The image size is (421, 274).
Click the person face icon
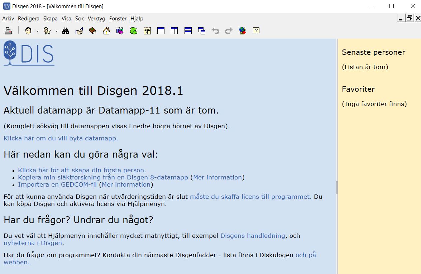(28, 31)
